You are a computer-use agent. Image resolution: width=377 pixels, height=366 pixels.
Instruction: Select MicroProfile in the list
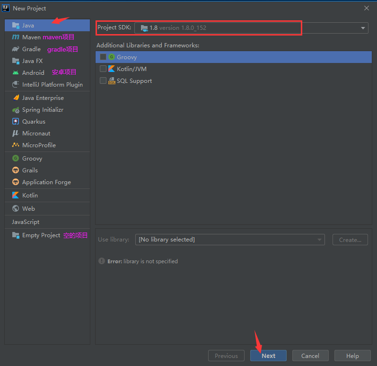47,145
